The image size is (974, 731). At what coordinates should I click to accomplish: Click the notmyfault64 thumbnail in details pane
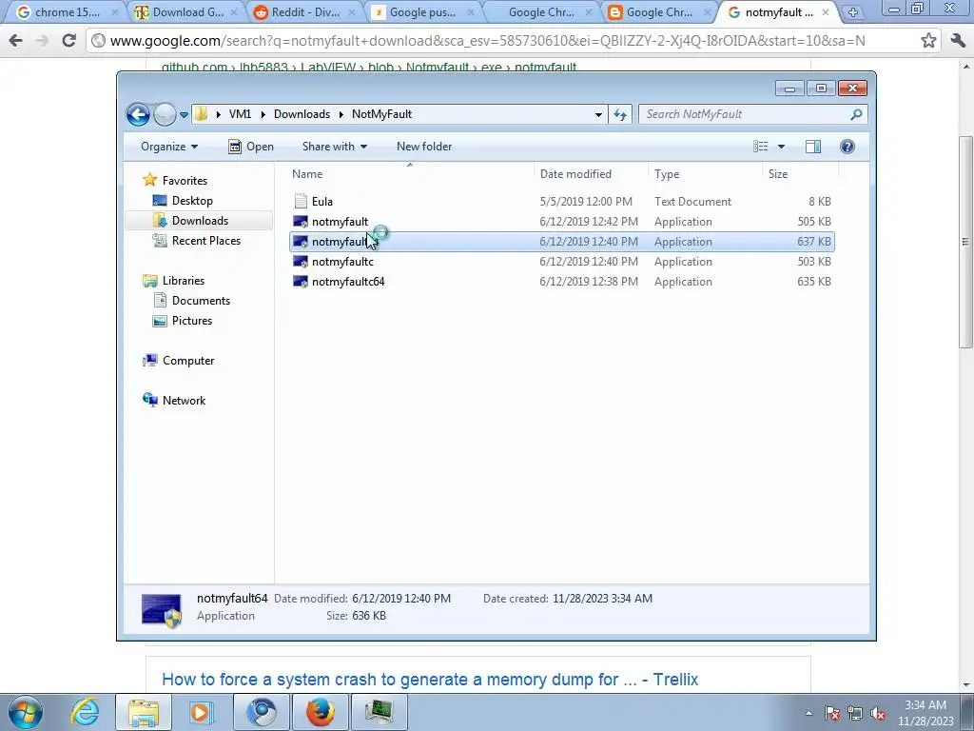point(162,610)
